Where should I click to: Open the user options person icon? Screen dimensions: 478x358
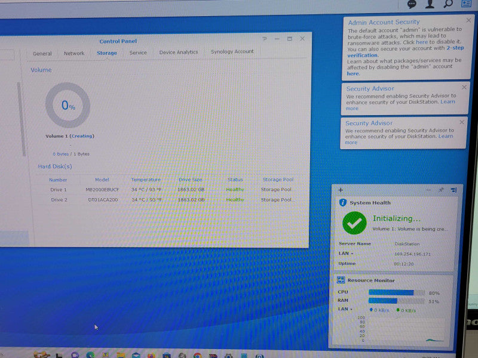click(430, 4)
